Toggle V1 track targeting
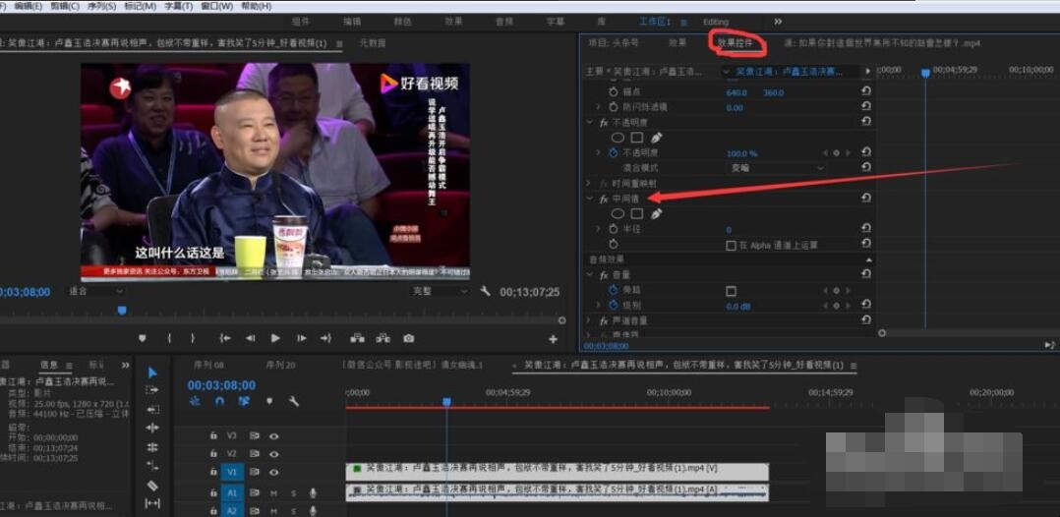The height and width of the screenshot is (517, 1060). coord(232,472)
